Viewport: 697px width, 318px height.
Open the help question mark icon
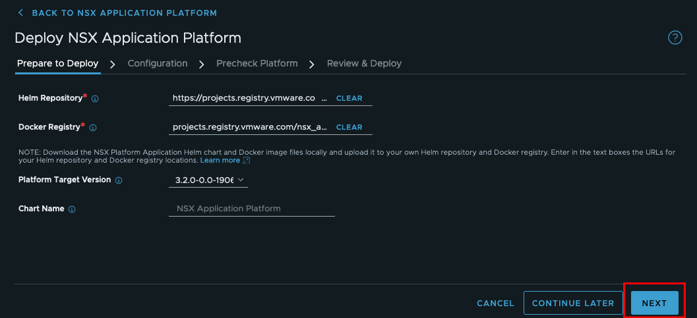(675, 38)
